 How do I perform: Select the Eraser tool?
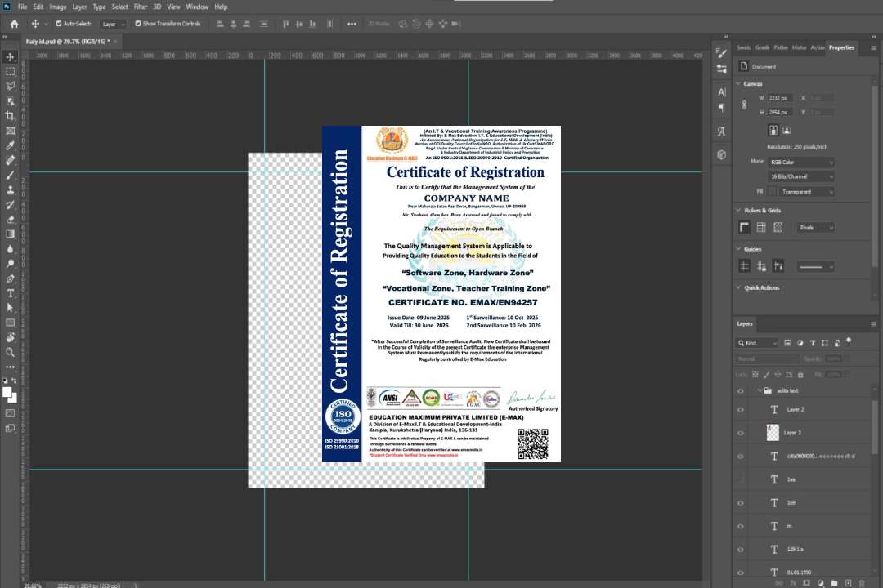[10, 220]
